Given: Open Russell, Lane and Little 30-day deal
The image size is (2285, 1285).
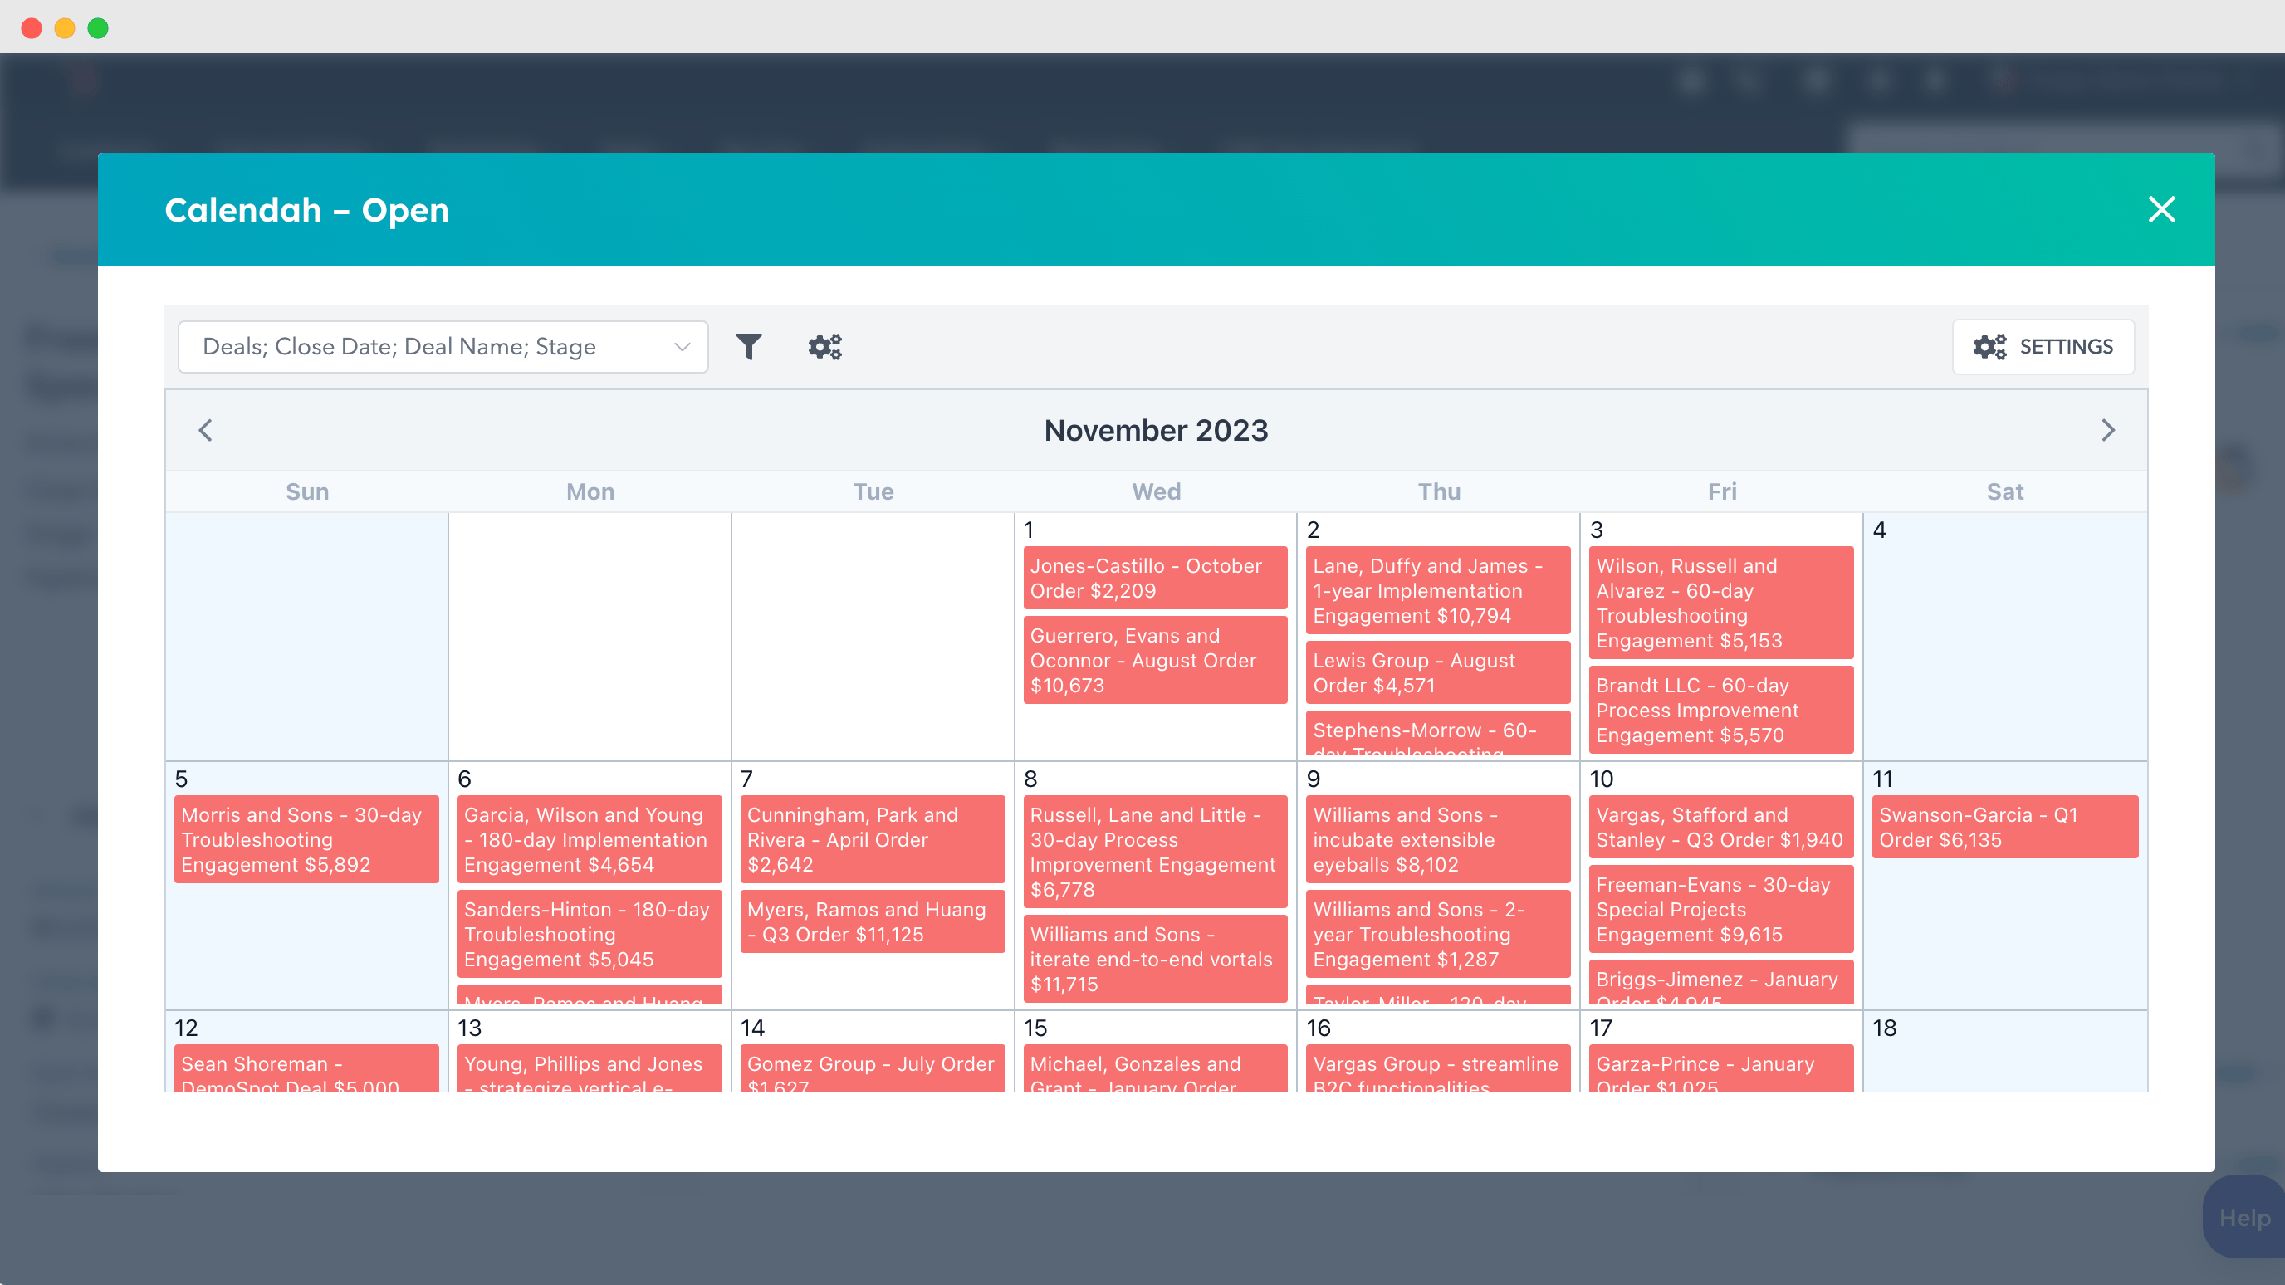Looking at the screenshot, I should click(1155, 853).
